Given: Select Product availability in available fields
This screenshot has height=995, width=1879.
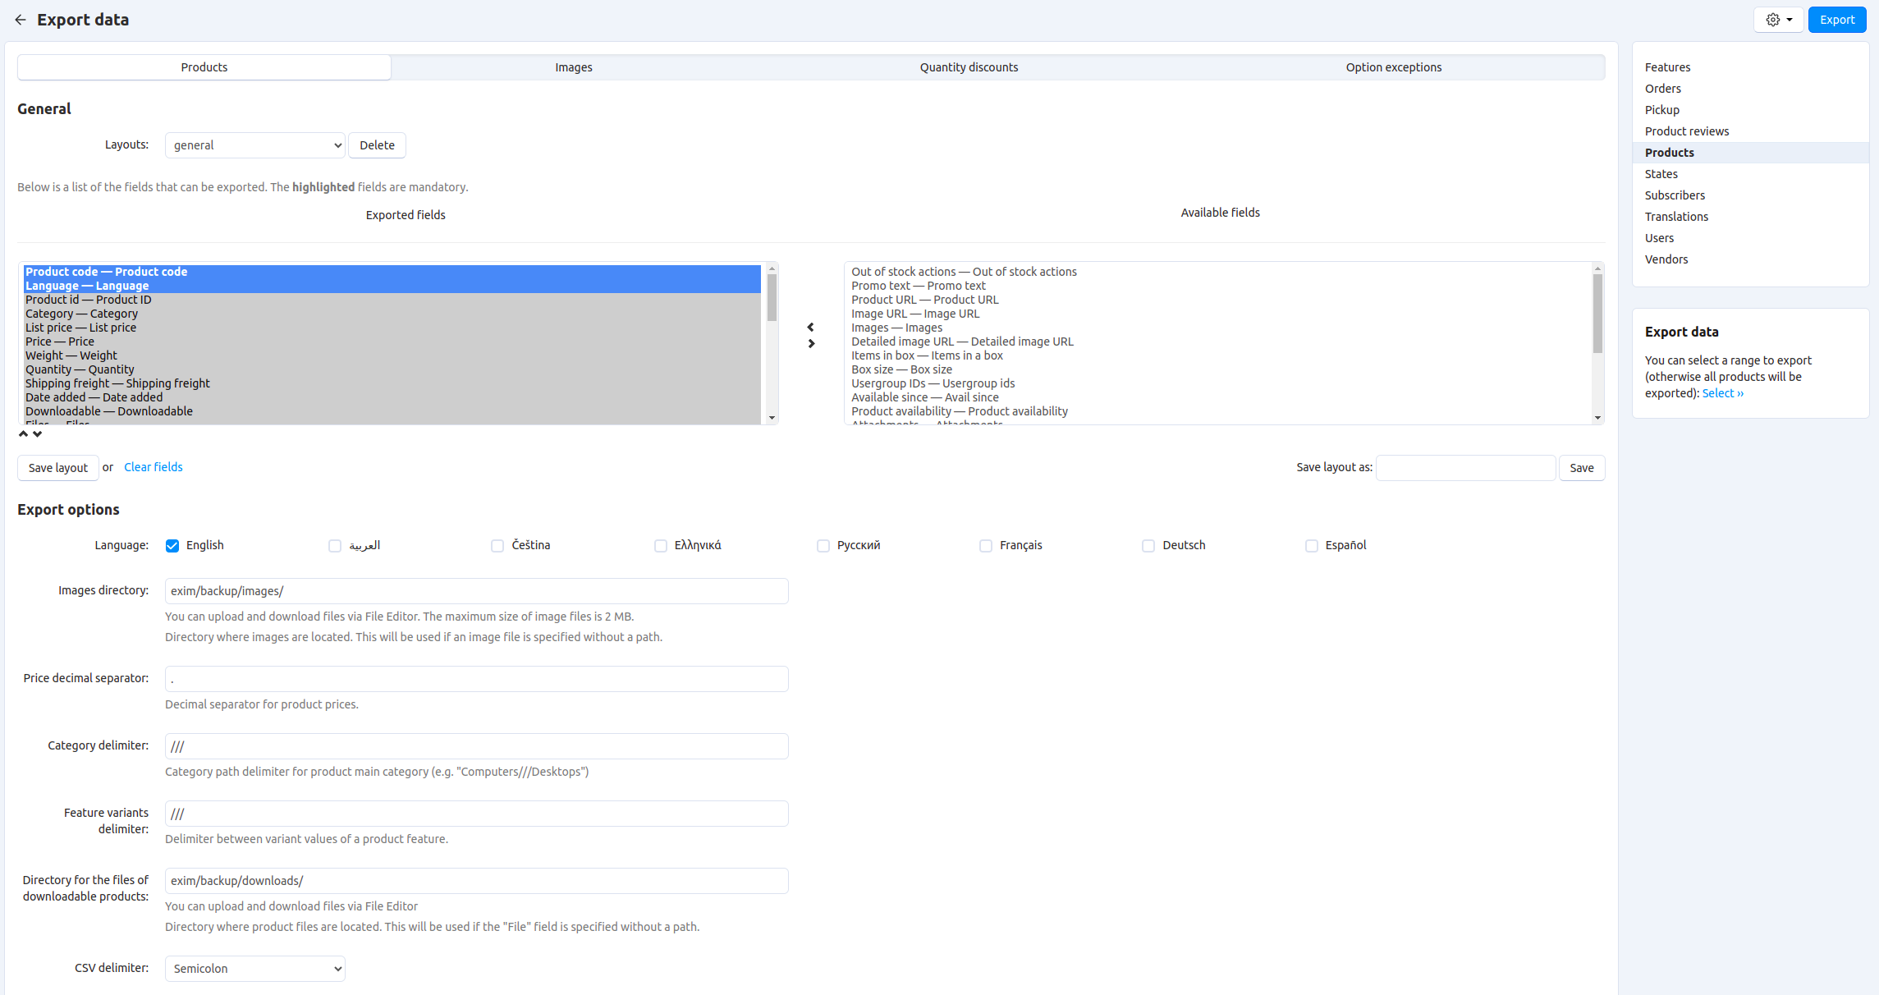Looking at the screenshot, I should pyautogui.click(x=1220, y=411).
